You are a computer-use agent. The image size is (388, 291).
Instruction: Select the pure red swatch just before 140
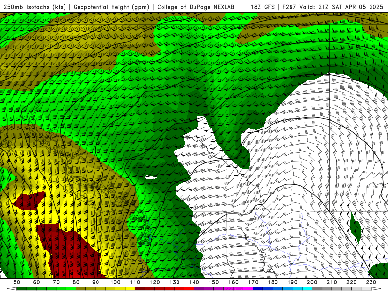(189, 288)
